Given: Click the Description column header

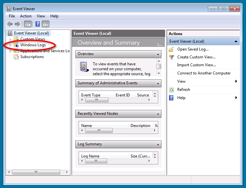Looking at the screenshot, I should 140,126.
